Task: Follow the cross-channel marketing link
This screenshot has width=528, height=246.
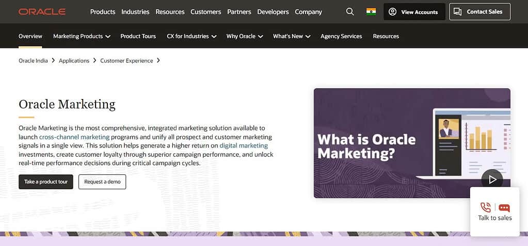Action: 74,137
